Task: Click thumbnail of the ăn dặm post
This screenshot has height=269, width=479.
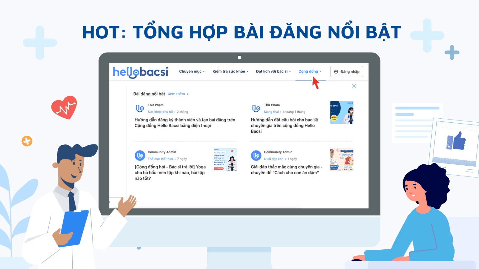Action: tap(342, 159)
